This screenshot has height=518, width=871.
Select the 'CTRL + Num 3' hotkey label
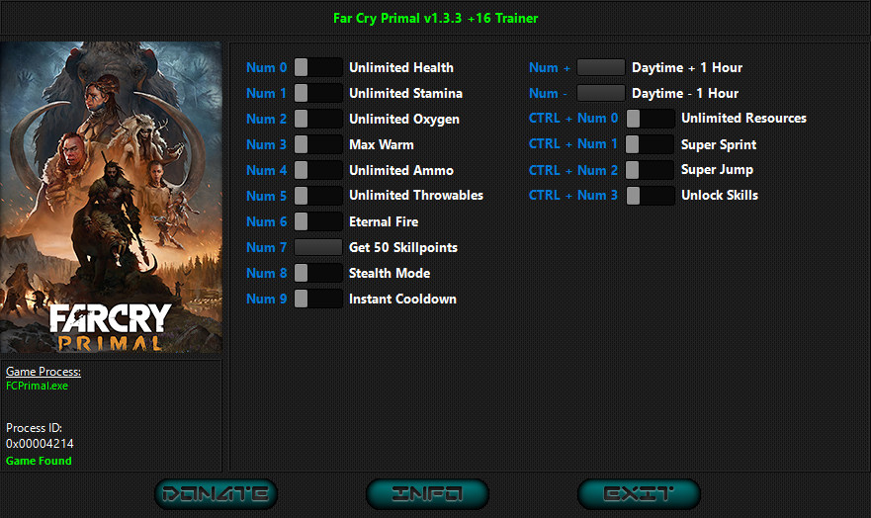tap(573, 196)
